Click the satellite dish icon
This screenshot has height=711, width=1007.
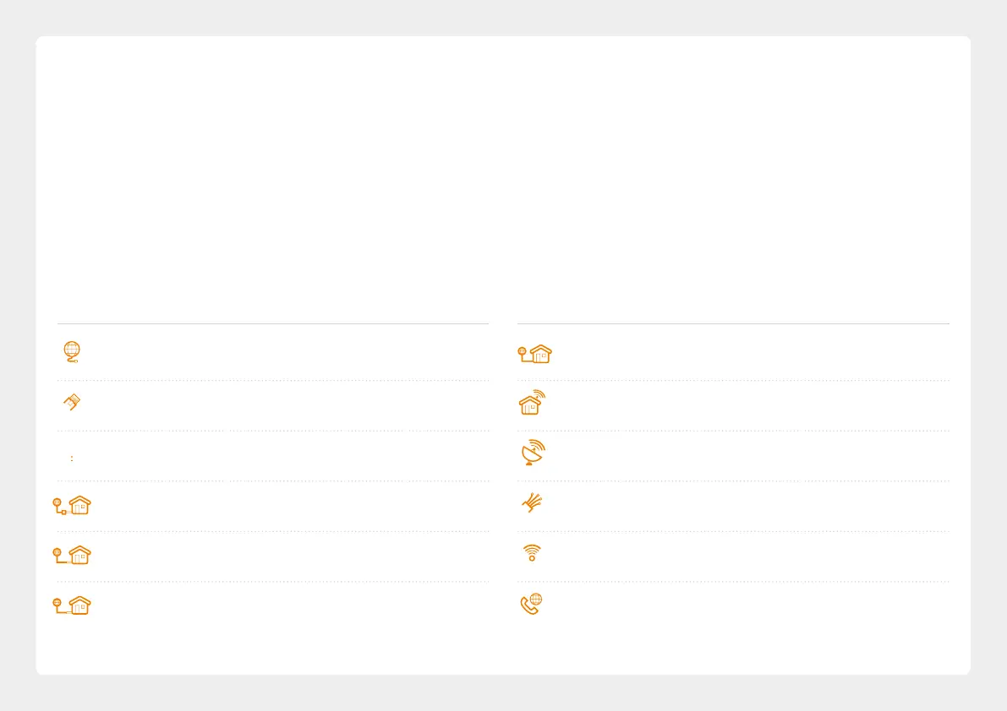pyautogui.click(x=533, y=453)
